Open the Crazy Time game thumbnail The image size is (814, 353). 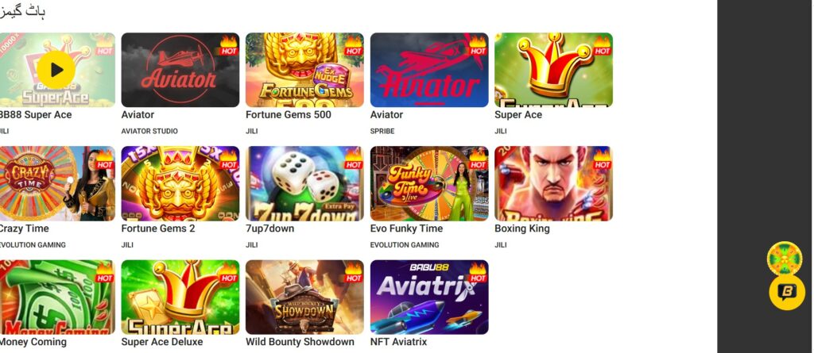click(57, 183)
